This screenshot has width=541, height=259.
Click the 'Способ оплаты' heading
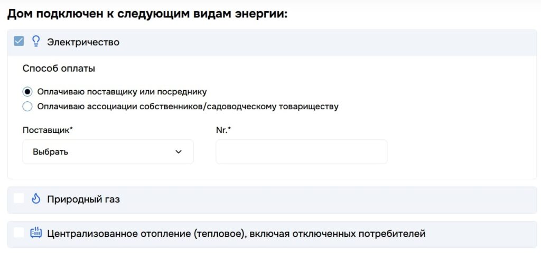(x=59, y=69)
